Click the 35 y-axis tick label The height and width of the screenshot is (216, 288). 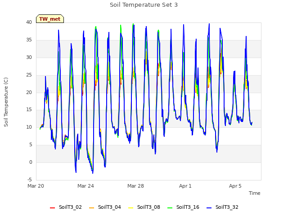coord(29,40)
